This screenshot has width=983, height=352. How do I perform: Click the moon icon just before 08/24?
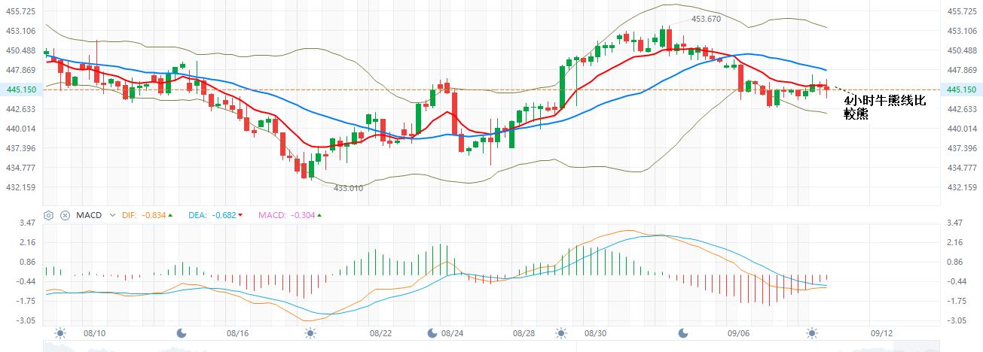pos(432,332)
